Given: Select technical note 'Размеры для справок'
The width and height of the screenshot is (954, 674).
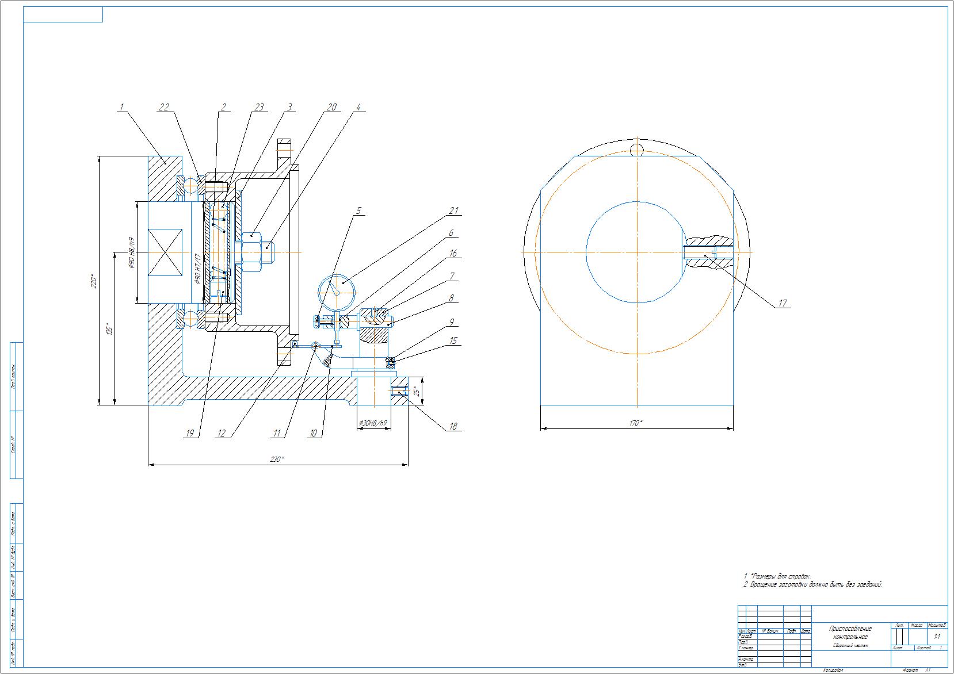Looking at the screenshot, I should pos(778,576).
